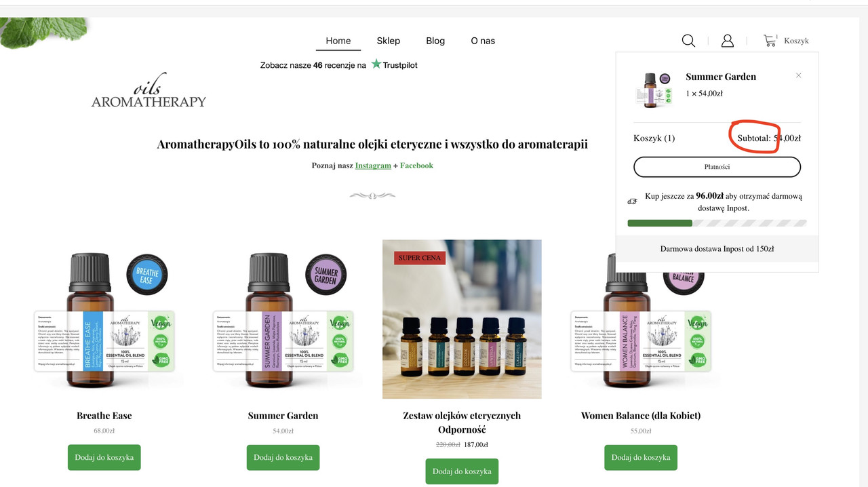Follow the Facebook link

[x=416, y=165]
